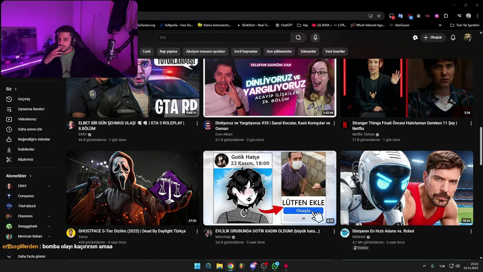Open ChatGPT bookmark in bookmarks bar
Screen dimensions: 483x272
tap(284, 25)
